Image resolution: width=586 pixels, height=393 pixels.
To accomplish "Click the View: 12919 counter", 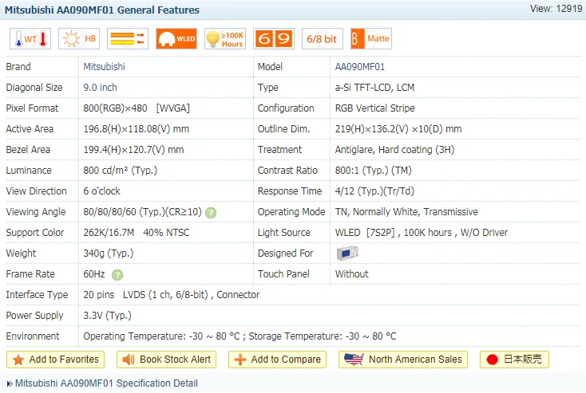I will (x=556, y=9).
